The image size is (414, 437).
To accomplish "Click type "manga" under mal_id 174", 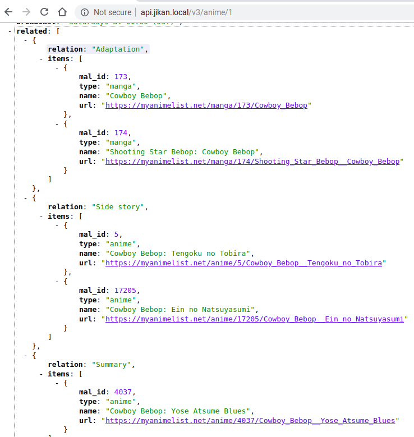I will click(121, 142).
